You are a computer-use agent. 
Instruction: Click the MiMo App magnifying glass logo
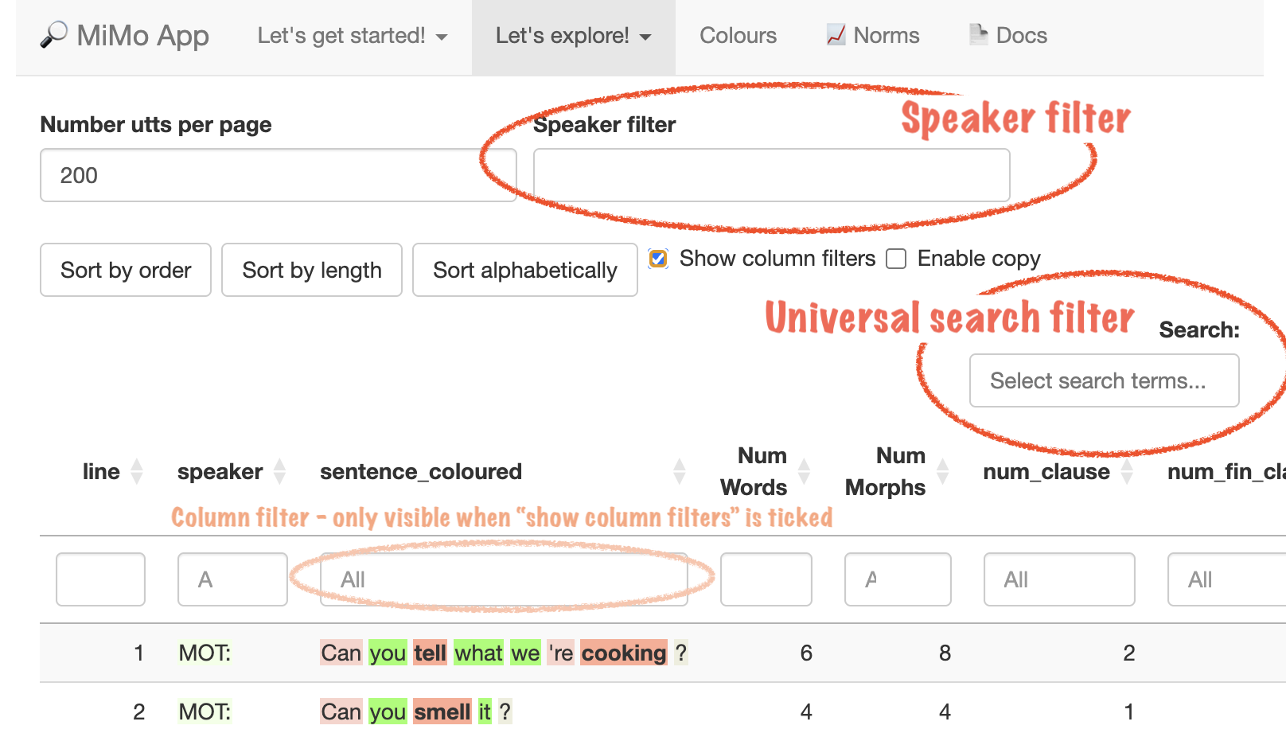[53, 35]
